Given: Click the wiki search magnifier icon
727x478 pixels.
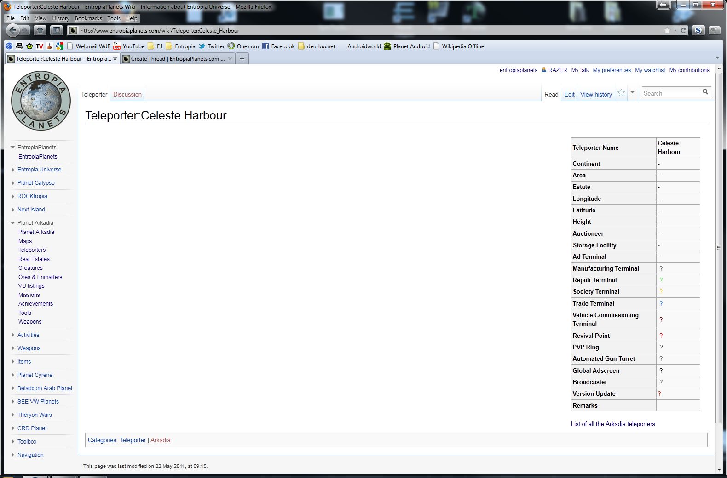Looking at the screenshot, I should pos(705,92).
